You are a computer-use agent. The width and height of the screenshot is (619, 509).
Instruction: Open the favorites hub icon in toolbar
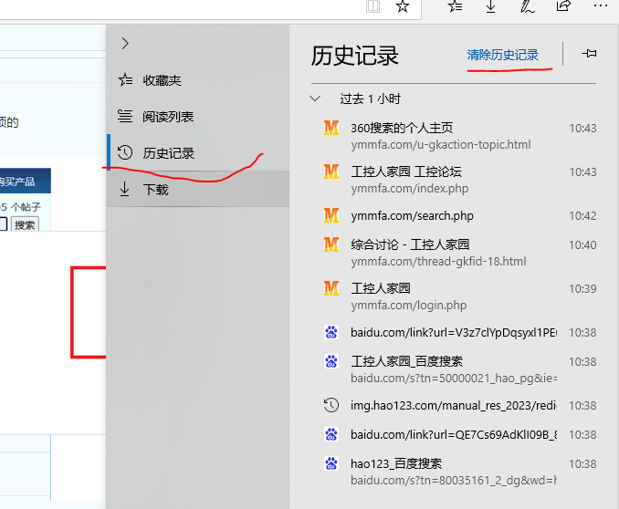click(x=455, y=6)
